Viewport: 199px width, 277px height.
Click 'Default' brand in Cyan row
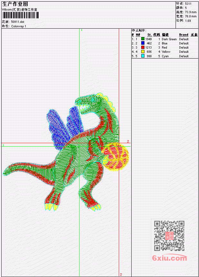[184, 56]
